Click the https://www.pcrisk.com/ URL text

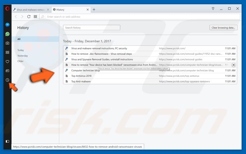[x=172, y=49]
